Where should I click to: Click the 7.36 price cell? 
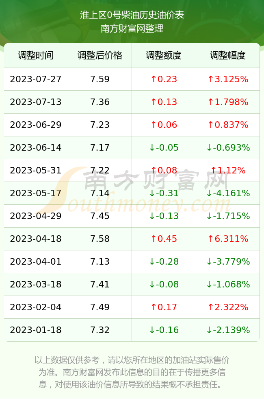pos(100,102)
